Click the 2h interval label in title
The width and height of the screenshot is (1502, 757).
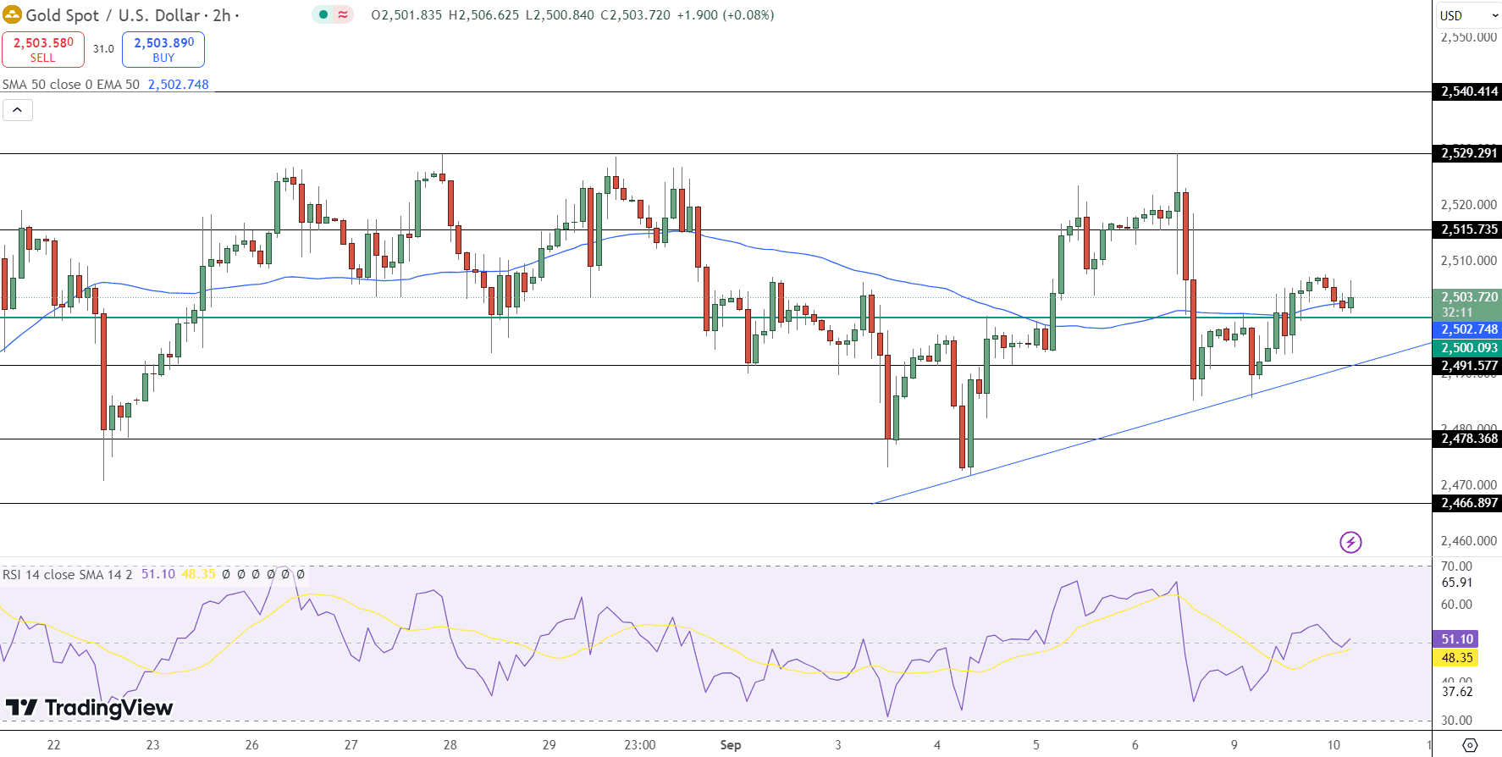(221, 15)
